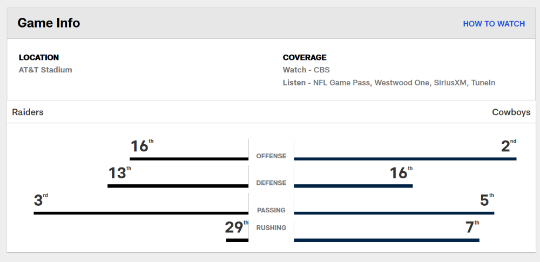Select the Cowboys team label
This screenshot has height=262, width=540.
[x=511, y=112]
